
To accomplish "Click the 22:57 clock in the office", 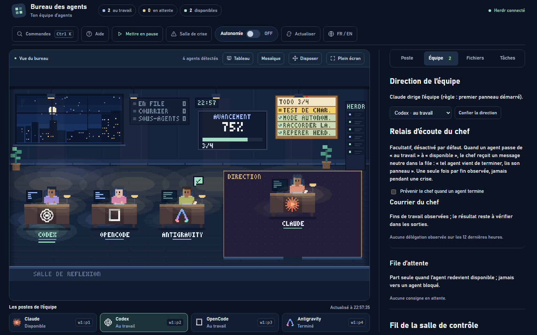I will (207, 103).
